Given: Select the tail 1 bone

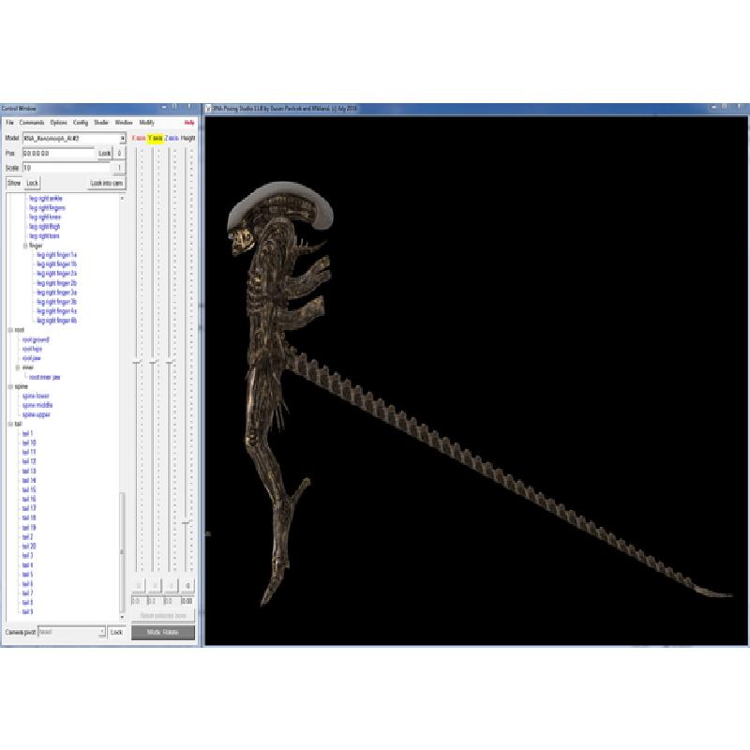Looking at the screenshot, I should click(27, 434).
